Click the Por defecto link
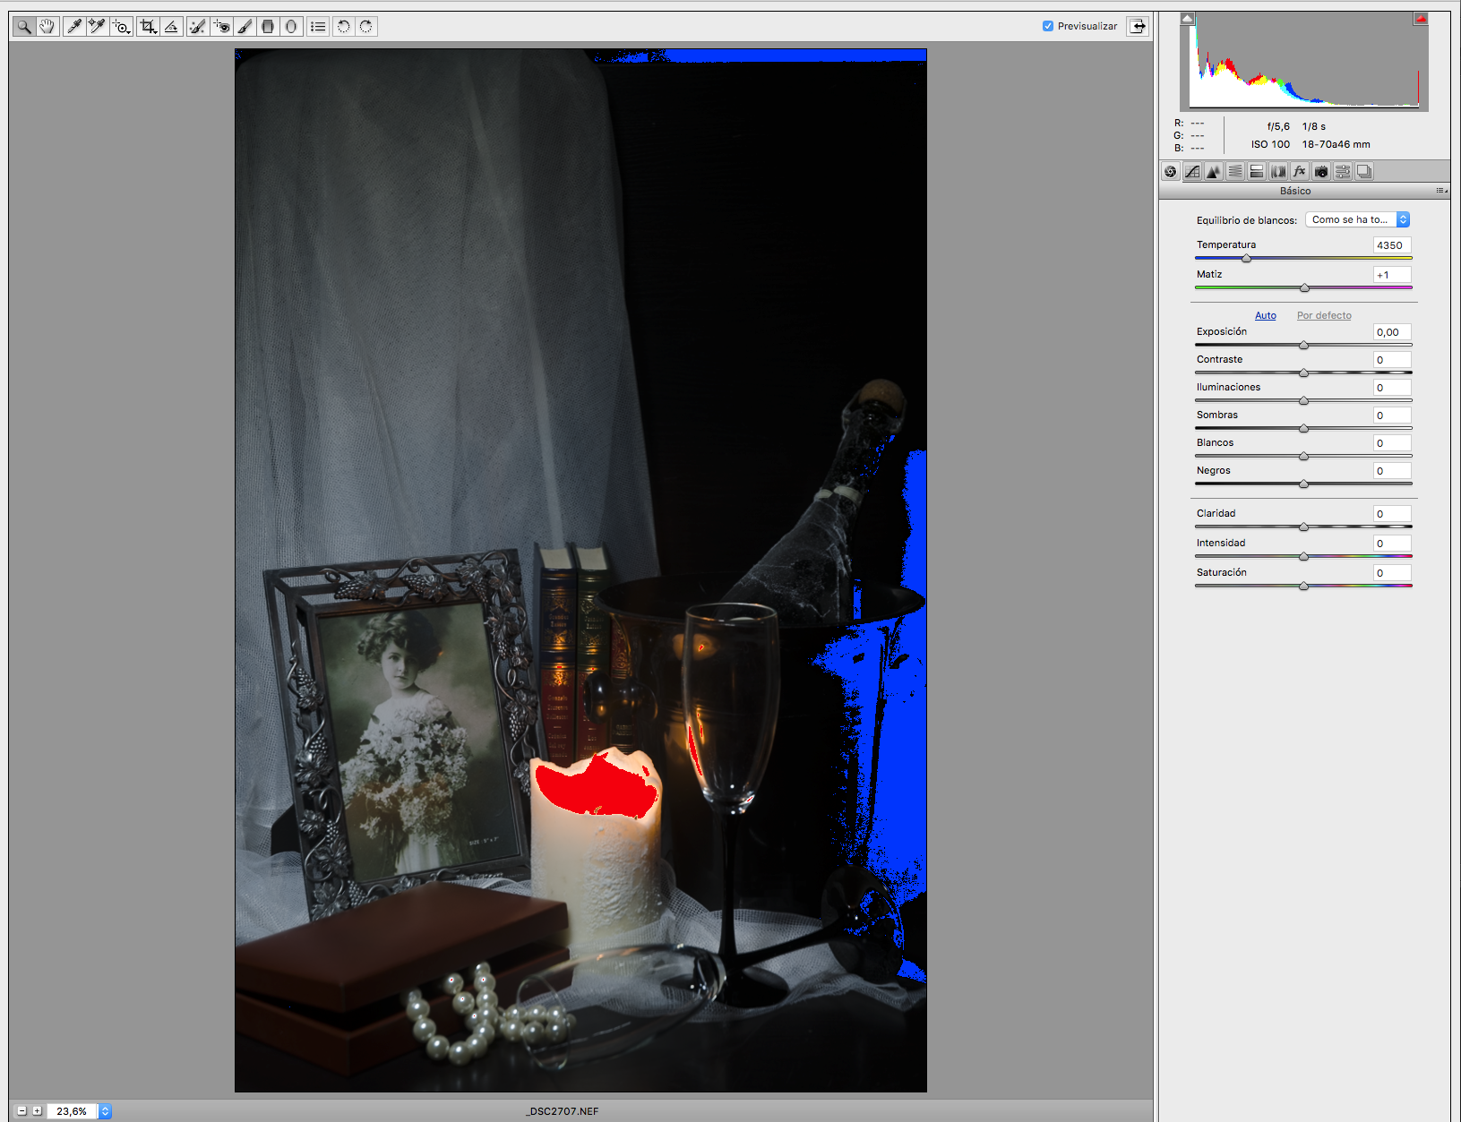This screenshot has height=1122, width=1461. tap(1324, 315)
